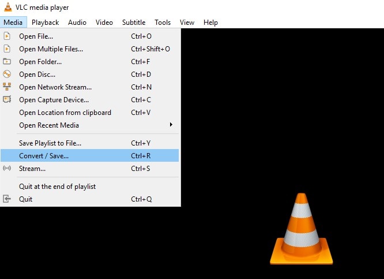Screen dimensions: 384x279
Task: Open the Video menu
Action: click(x=104, y=23)
